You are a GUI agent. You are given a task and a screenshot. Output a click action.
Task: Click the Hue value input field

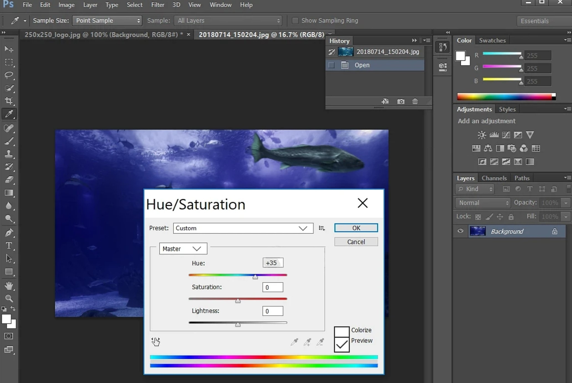[x=273, y=263]
